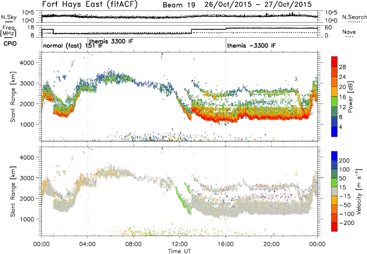Click the "16:00" time tick label
Image resolution: width=367 pixels, height=254 pixels.
point(226,244)
